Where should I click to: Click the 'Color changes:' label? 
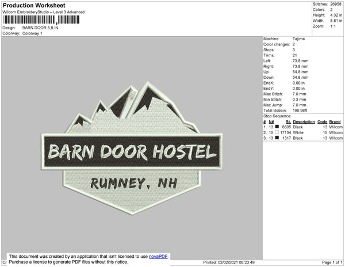pyautogui.click(x=277, y=44)
